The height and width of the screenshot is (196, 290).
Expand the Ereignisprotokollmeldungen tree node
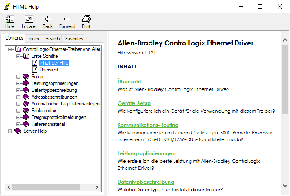click(x=18, y=117)
